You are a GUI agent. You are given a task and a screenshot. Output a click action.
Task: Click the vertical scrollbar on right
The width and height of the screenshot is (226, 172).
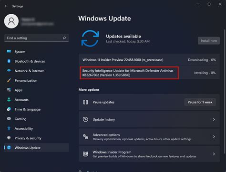(x=225, y=91)
